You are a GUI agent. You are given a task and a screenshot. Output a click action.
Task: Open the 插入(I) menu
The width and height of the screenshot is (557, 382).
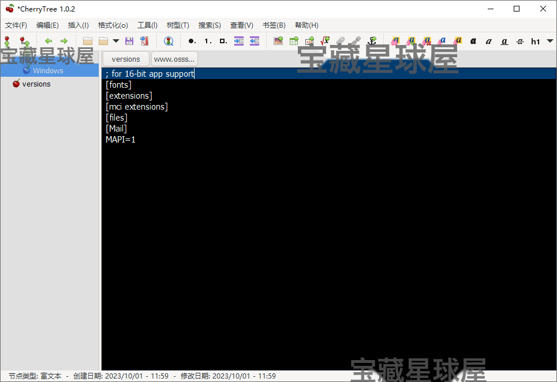[78, 25]
